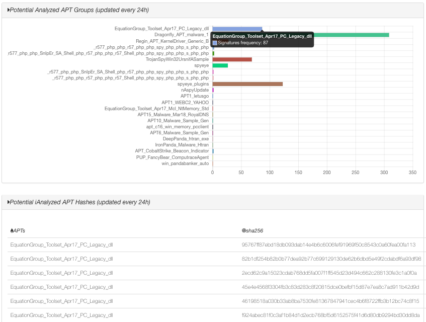This screenshot has height=322, width=426.
Task: Click hash starting with 82b1df254b82
Action: click(x=331, y=259)
